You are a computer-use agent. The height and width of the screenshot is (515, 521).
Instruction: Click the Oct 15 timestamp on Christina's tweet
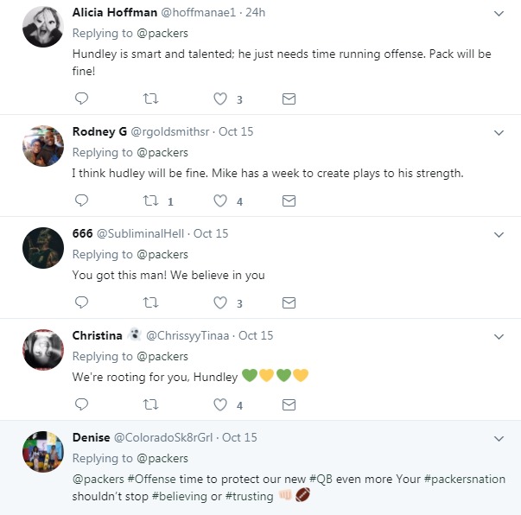(256, 335)
